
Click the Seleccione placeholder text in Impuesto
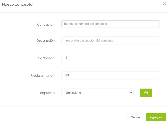tap(73, 93)
